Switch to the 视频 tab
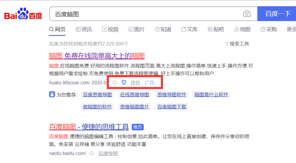The width and height of the screenshot is (296, 163). pyautogui.click(x=110, y=29)
